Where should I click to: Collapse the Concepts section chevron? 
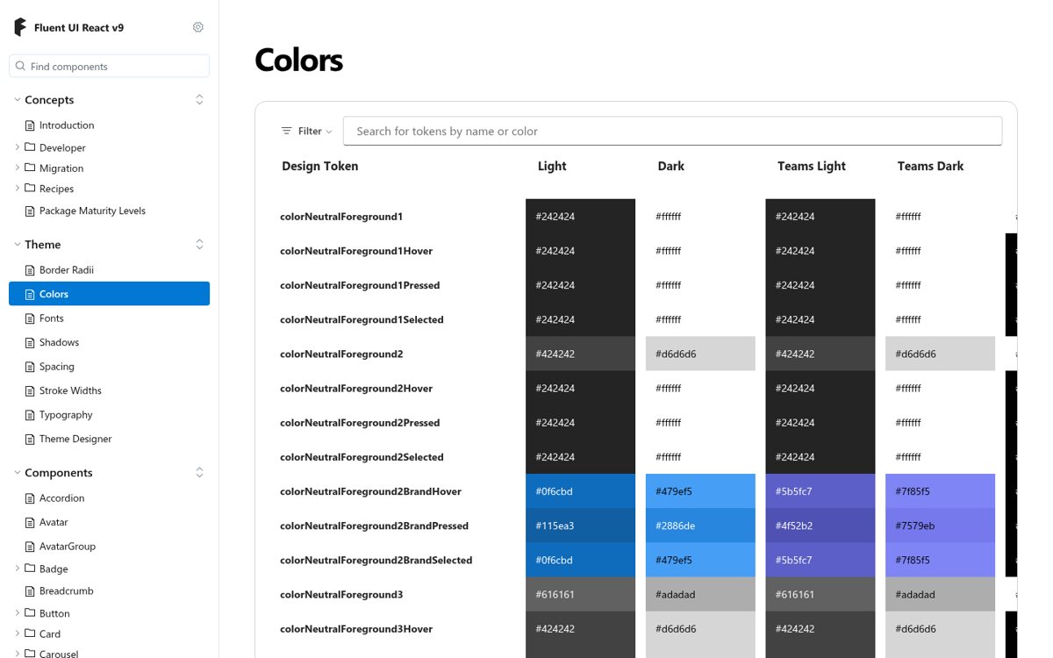pyautogui.click(x=17, y=100)
